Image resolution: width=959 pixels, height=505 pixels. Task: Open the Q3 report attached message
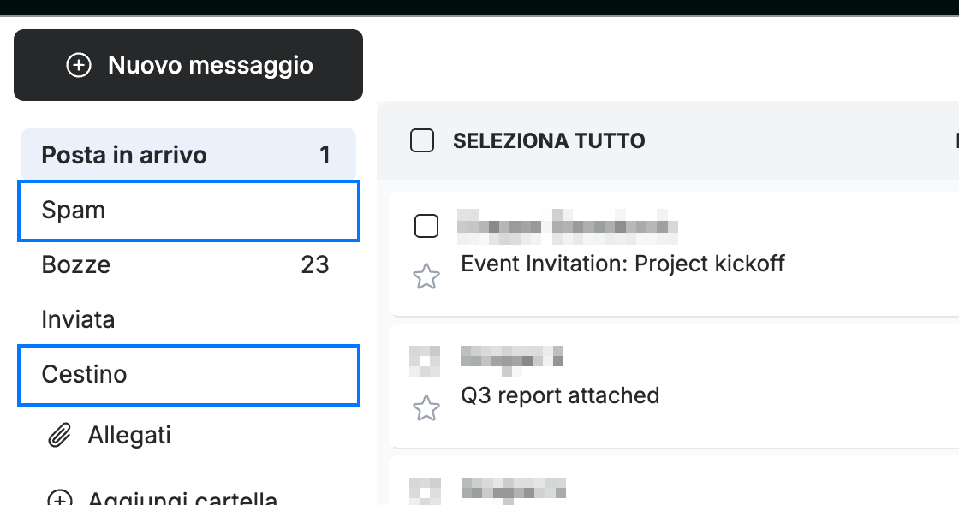coord(560,395)
